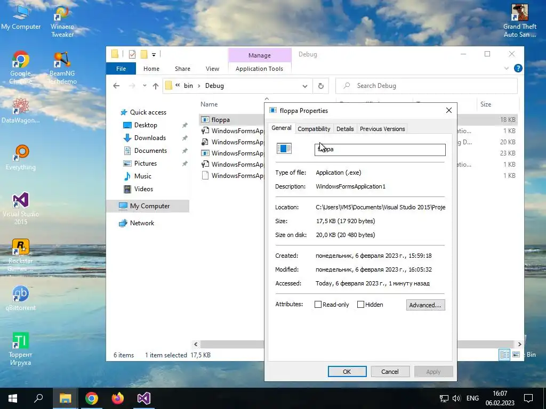Screen dimensions: 546x409
Task: Open Application Tools ribbon tab
Action: click(260, 69)
